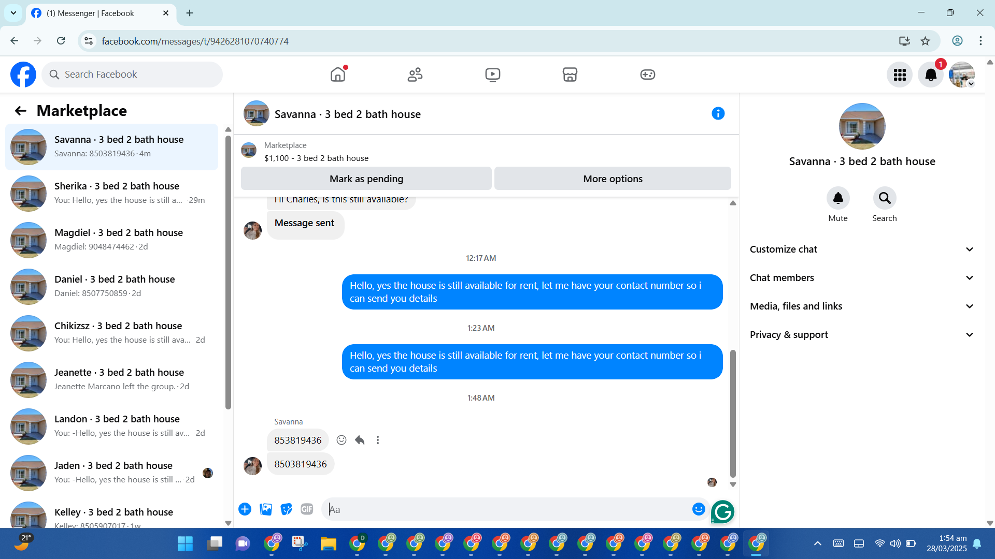Open the Gaming icon in top navigation
This screenshot has height=559, width=995.
pos(648,75)
